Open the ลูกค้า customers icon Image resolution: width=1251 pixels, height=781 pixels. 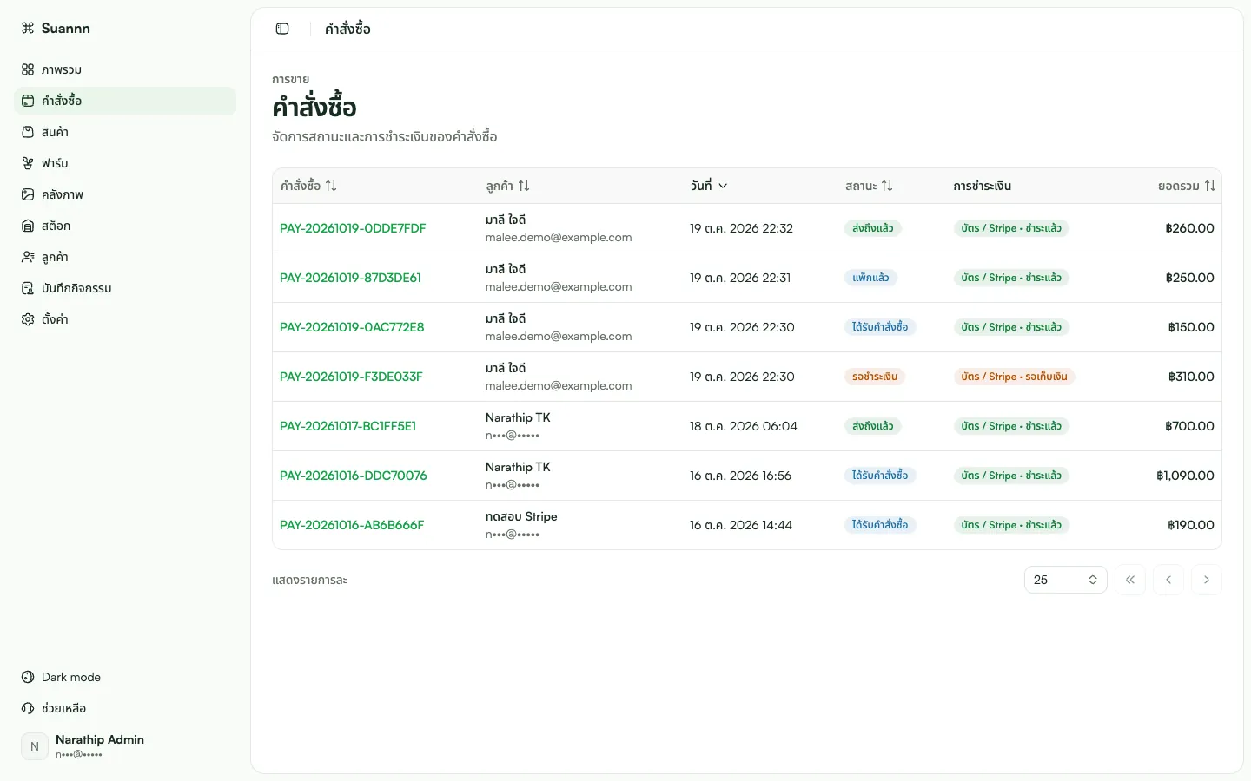pyautogui.click(x=28, y=257)
